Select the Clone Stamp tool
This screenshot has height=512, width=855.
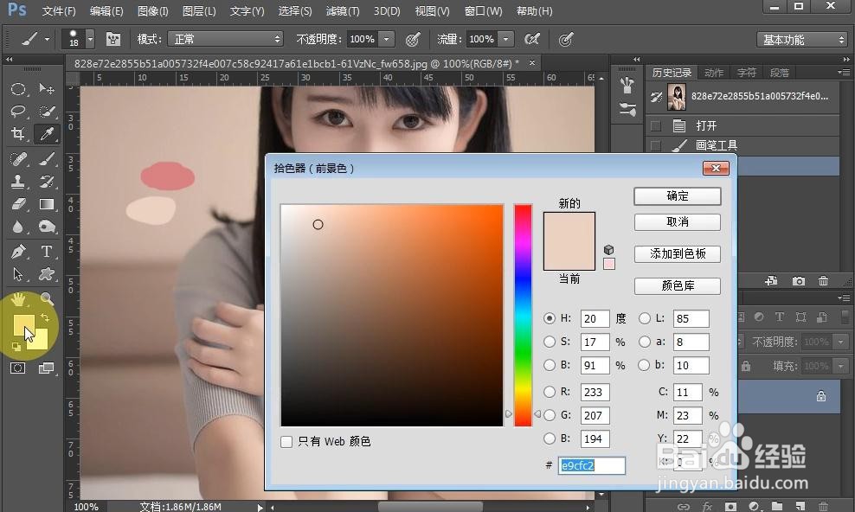[x=19, y=181]
